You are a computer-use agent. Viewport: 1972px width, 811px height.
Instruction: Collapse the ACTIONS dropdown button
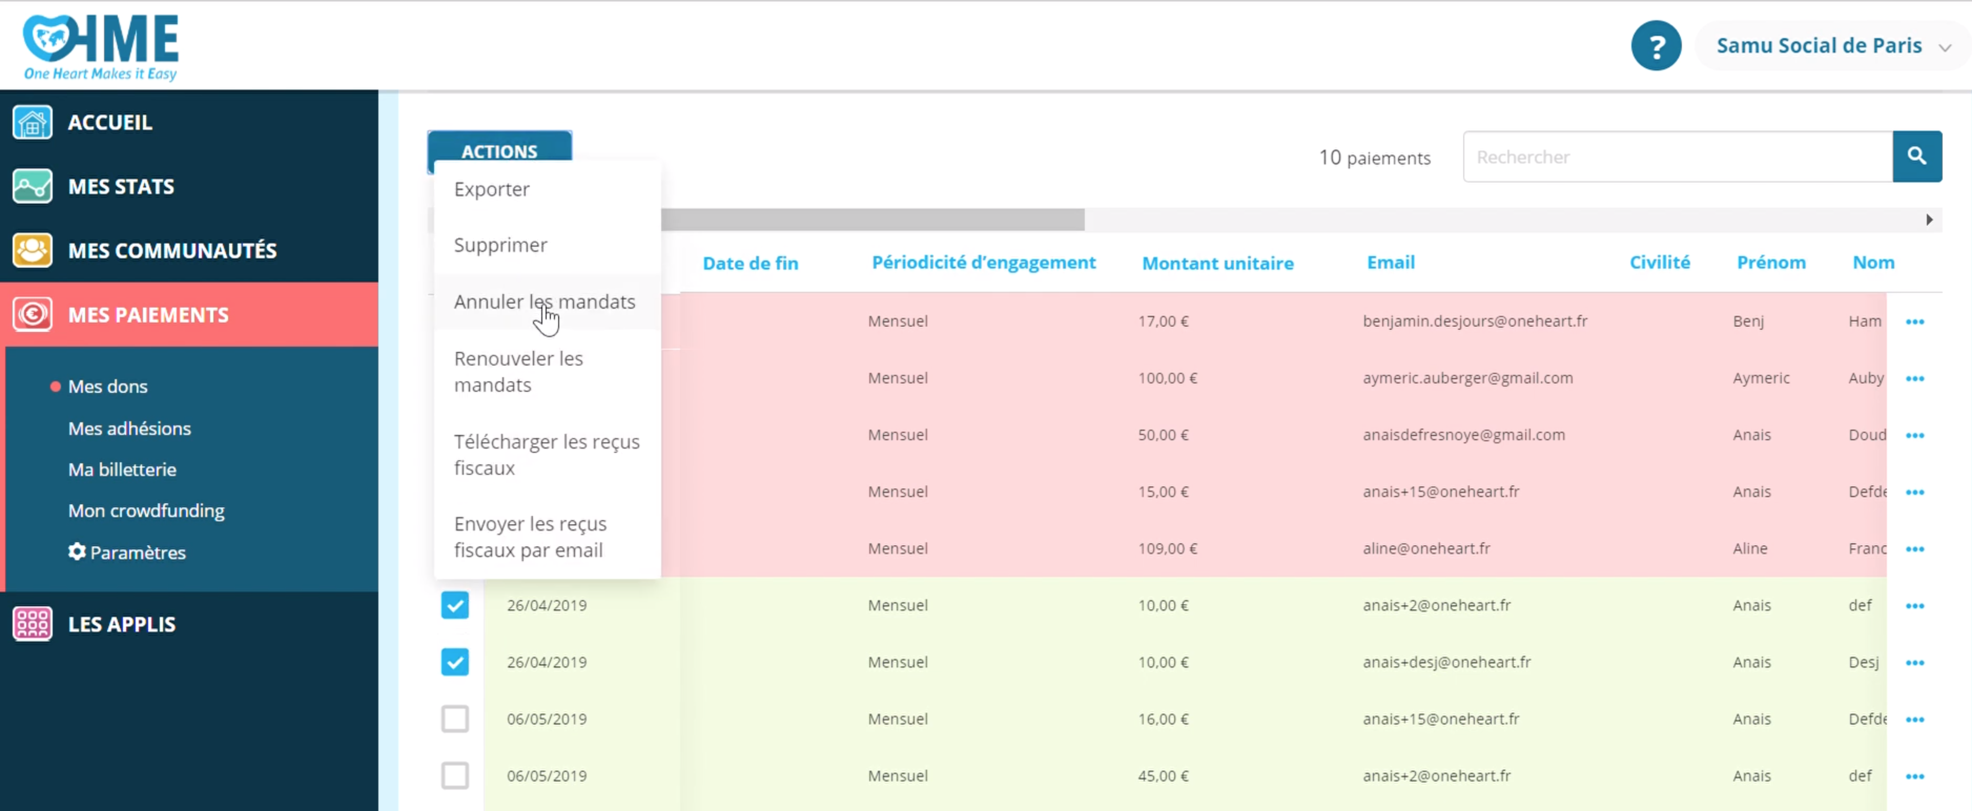point(499,148)
